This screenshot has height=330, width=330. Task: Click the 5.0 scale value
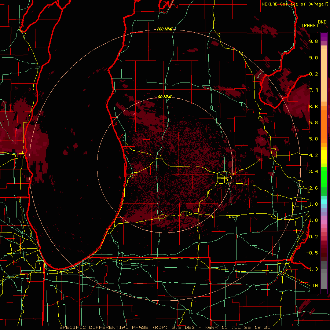tap(313, 139)
